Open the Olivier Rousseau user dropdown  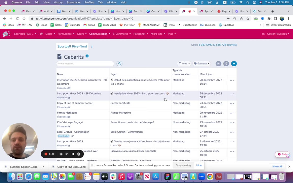point(278,34)
